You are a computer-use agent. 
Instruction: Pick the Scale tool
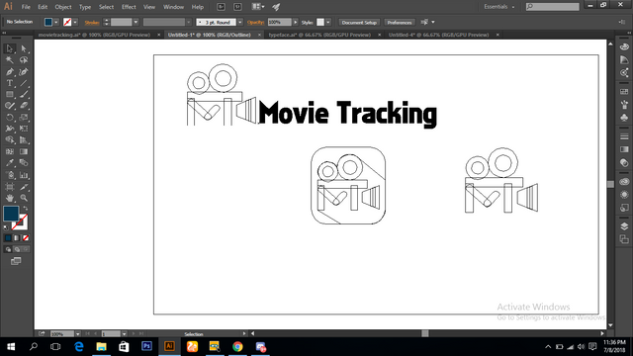(24, 118)
